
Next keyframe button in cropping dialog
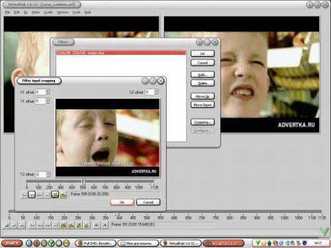(x=63, y=195)
